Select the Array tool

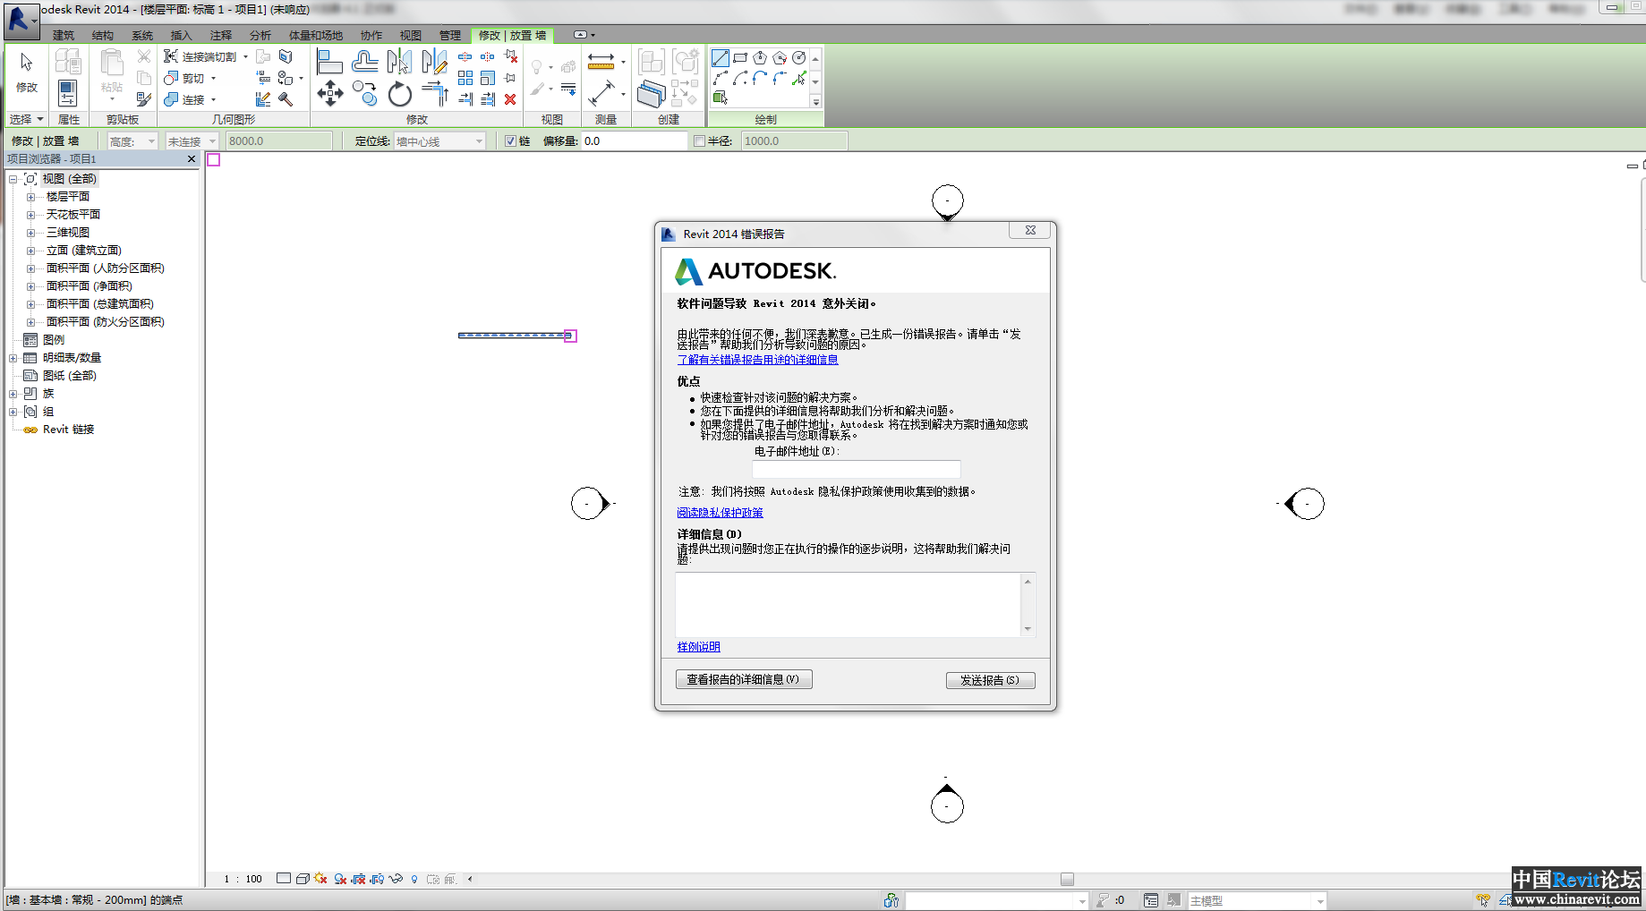click(465, 78)
